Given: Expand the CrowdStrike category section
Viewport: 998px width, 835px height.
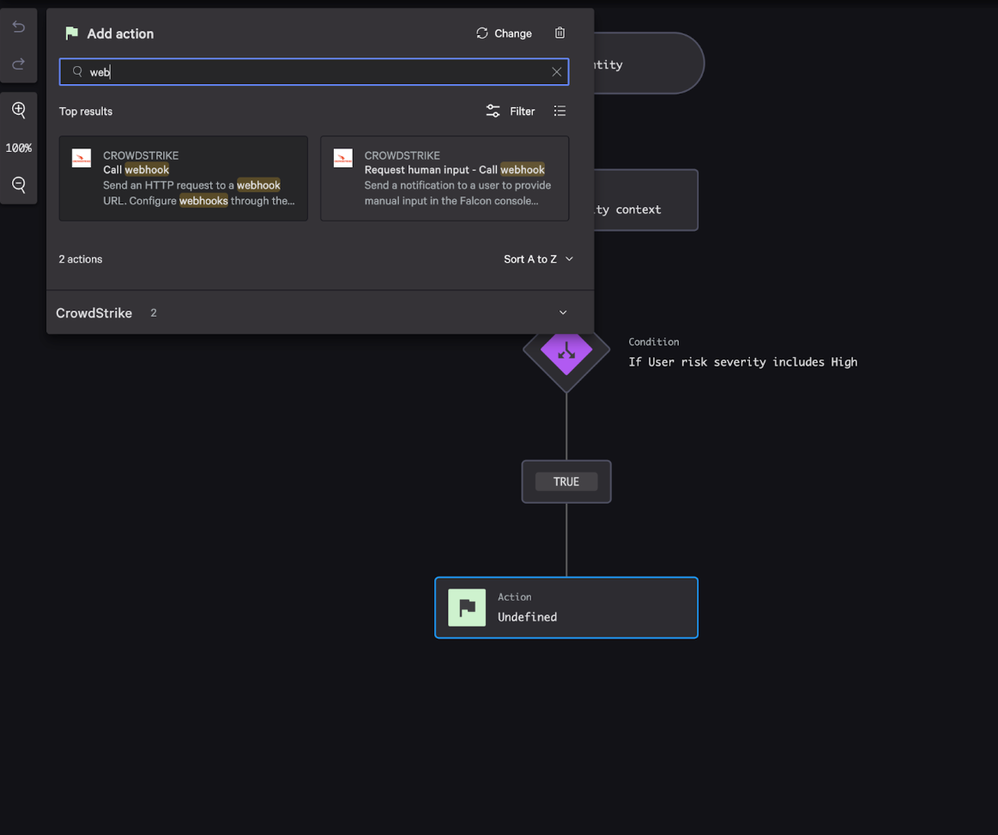Looking at the screenshot, I should point(563,313).
